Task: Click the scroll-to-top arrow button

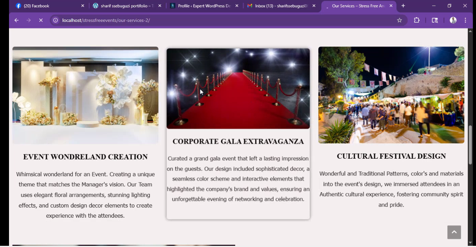Action: (454, 232)
